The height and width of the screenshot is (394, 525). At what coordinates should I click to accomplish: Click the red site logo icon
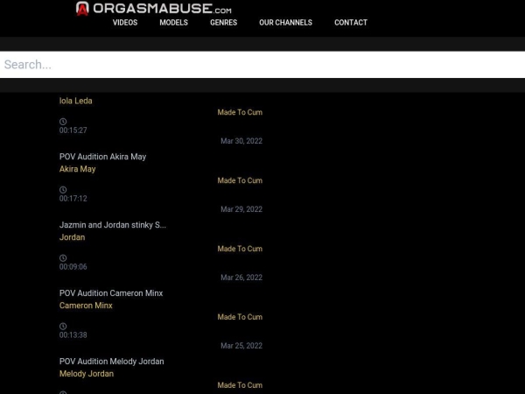point(82,9)
